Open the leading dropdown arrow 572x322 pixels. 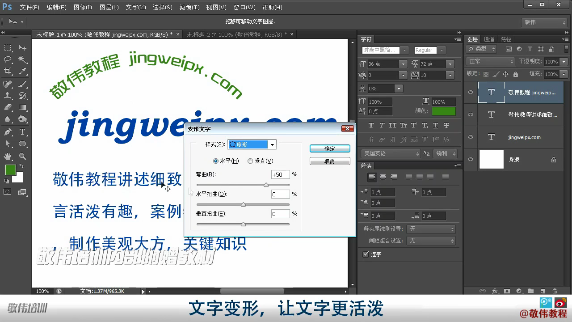pyautogui.click(x=450, y=64)
